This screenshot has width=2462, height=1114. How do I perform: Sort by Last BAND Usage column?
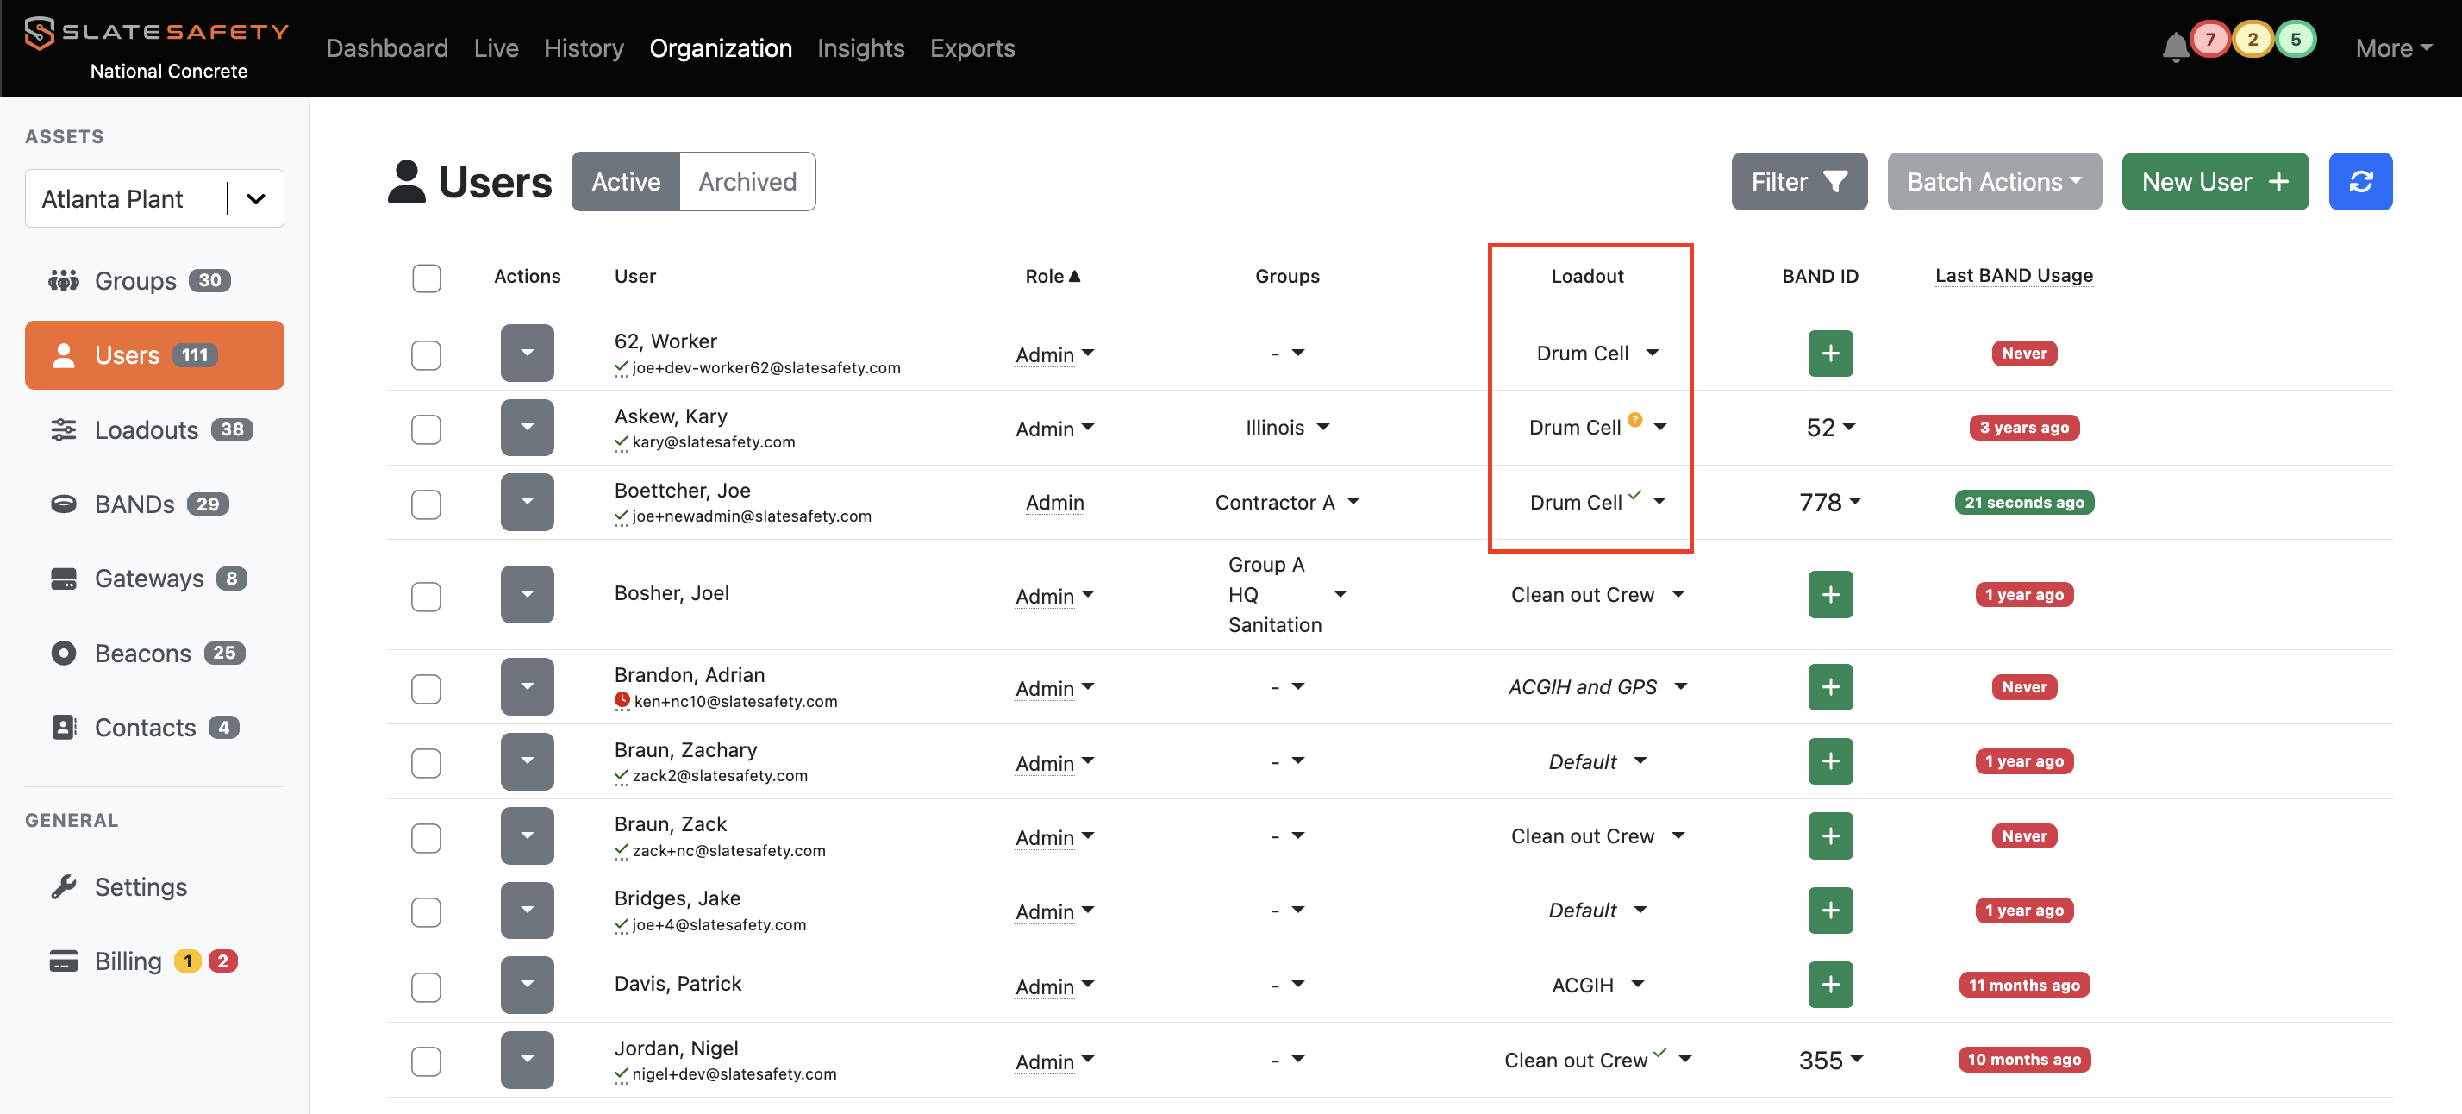pos(2013,275)
